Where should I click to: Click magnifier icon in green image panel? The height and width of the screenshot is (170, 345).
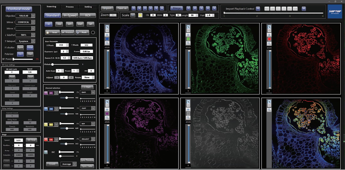(188, 44)
